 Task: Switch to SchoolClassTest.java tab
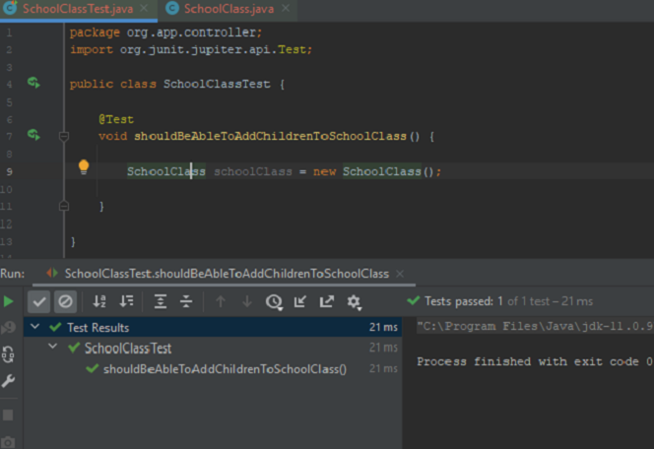click(78, 9)
